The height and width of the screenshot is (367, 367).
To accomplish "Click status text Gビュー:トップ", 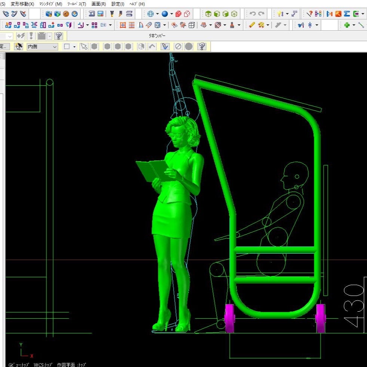I will pos(19,364).
